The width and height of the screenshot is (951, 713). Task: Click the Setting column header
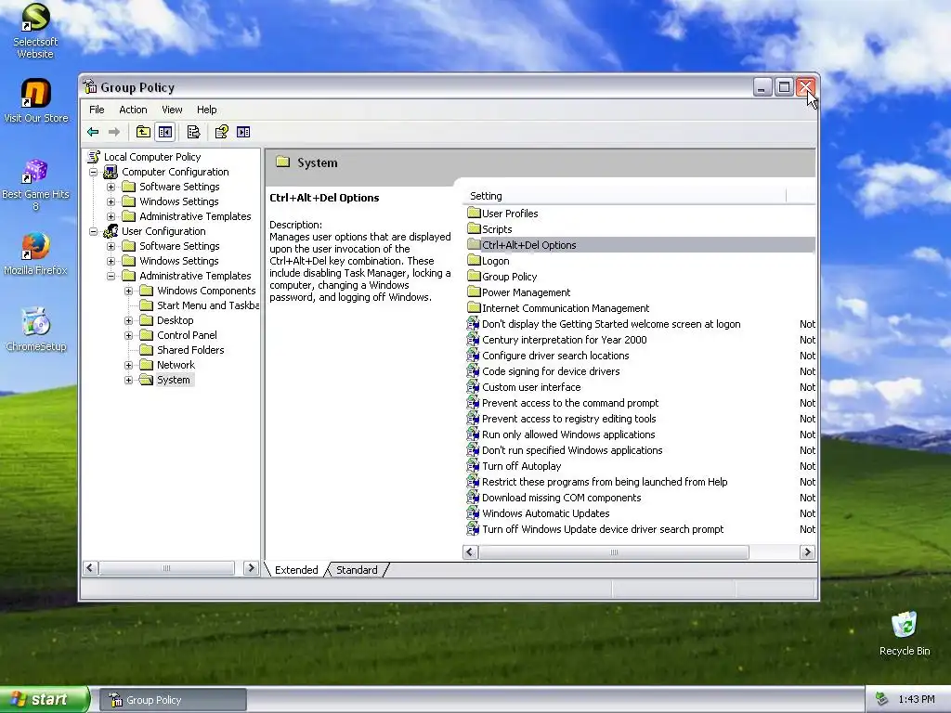pyautogui.click(x=625, y=196)
